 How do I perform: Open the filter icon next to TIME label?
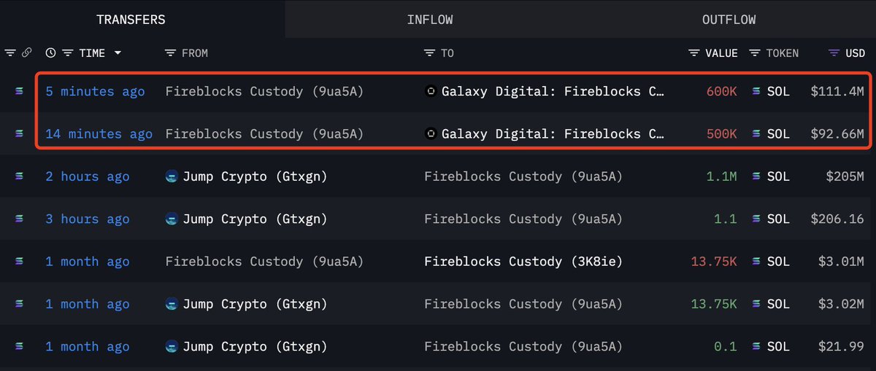point(67,52)
